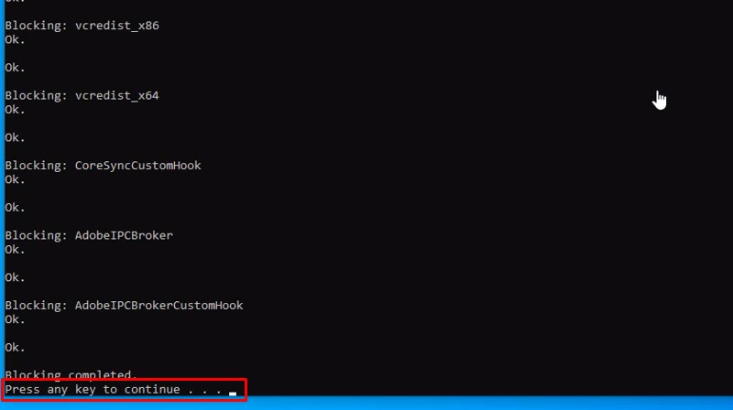Click the last 'Ok.' above 'Blocking completed.'
Screen dimensions: 733x410
point(15,348)
